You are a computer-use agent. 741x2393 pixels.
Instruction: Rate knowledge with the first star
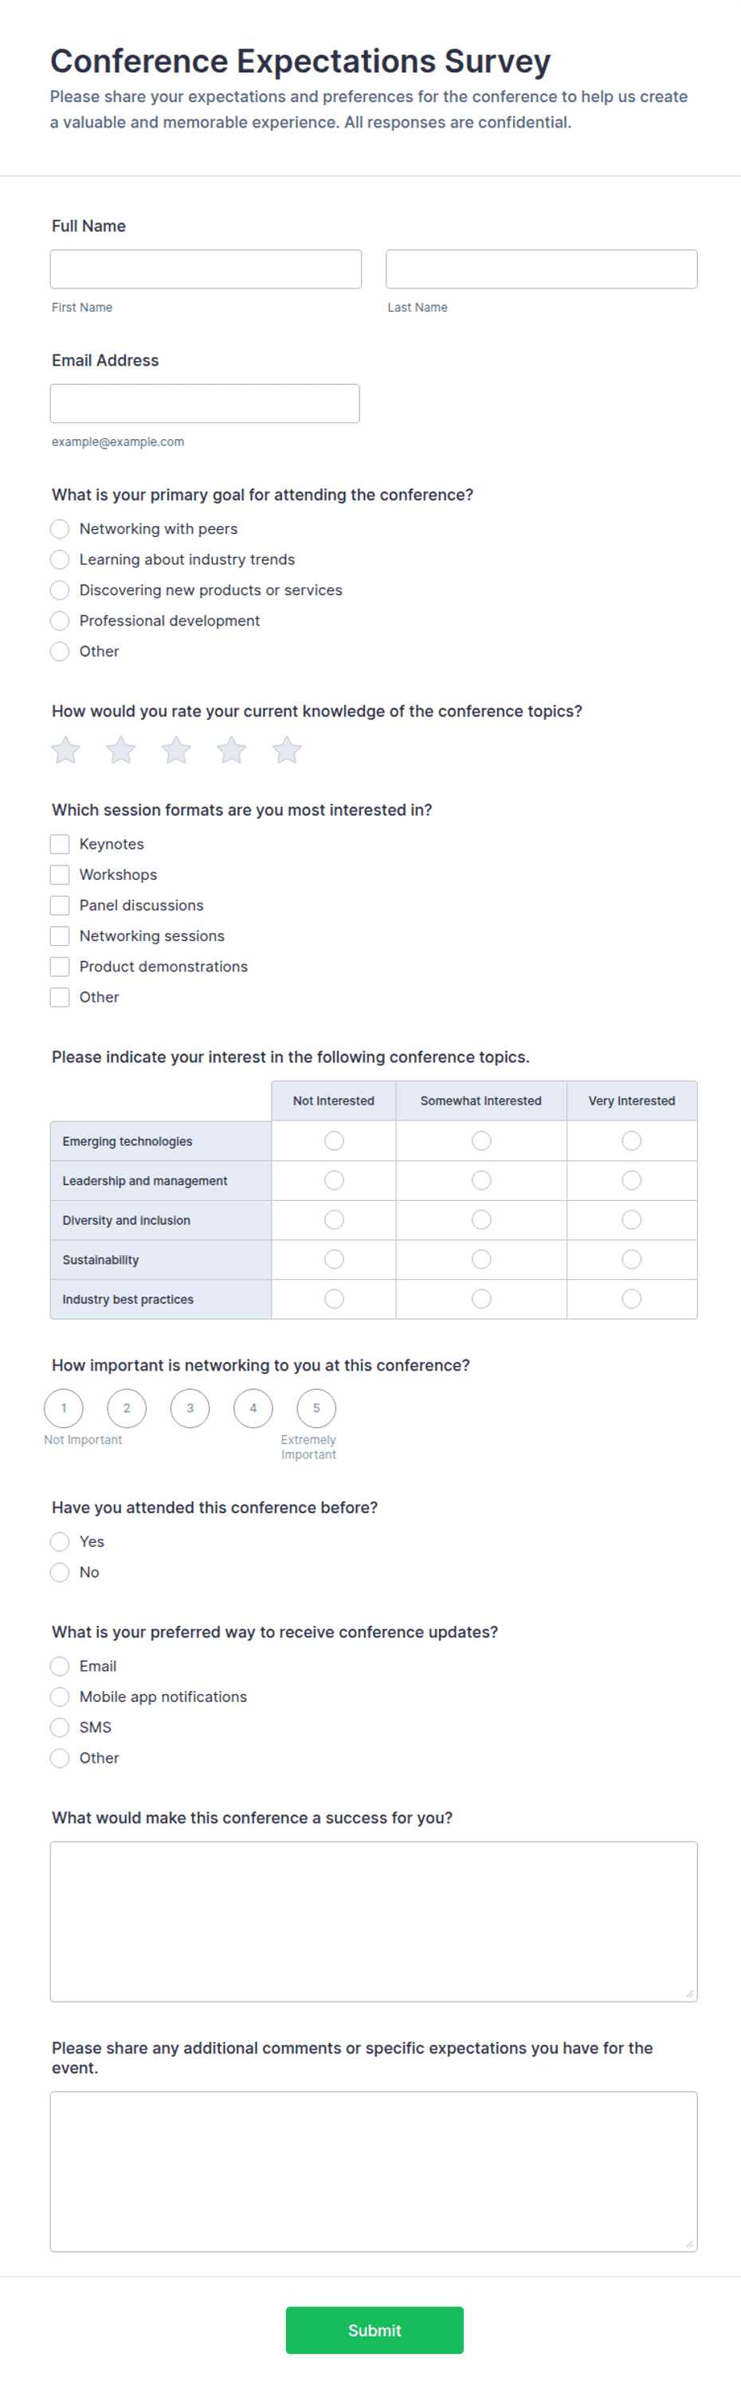(x=65, y=750)
